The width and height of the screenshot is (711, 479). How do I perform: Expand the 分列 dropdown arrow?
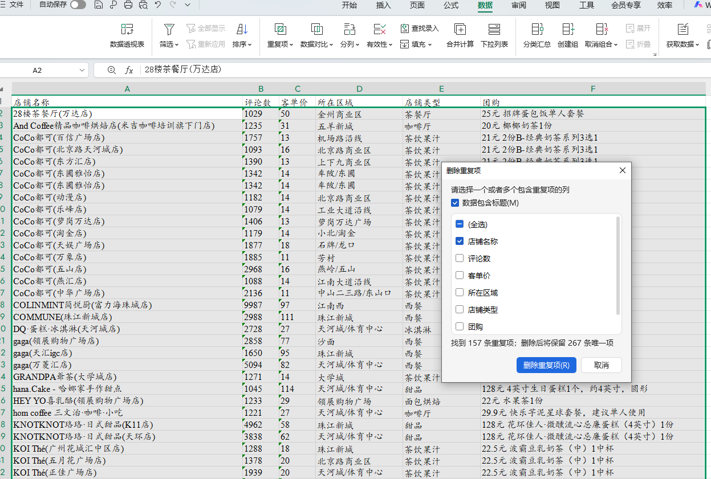[357, 44]
